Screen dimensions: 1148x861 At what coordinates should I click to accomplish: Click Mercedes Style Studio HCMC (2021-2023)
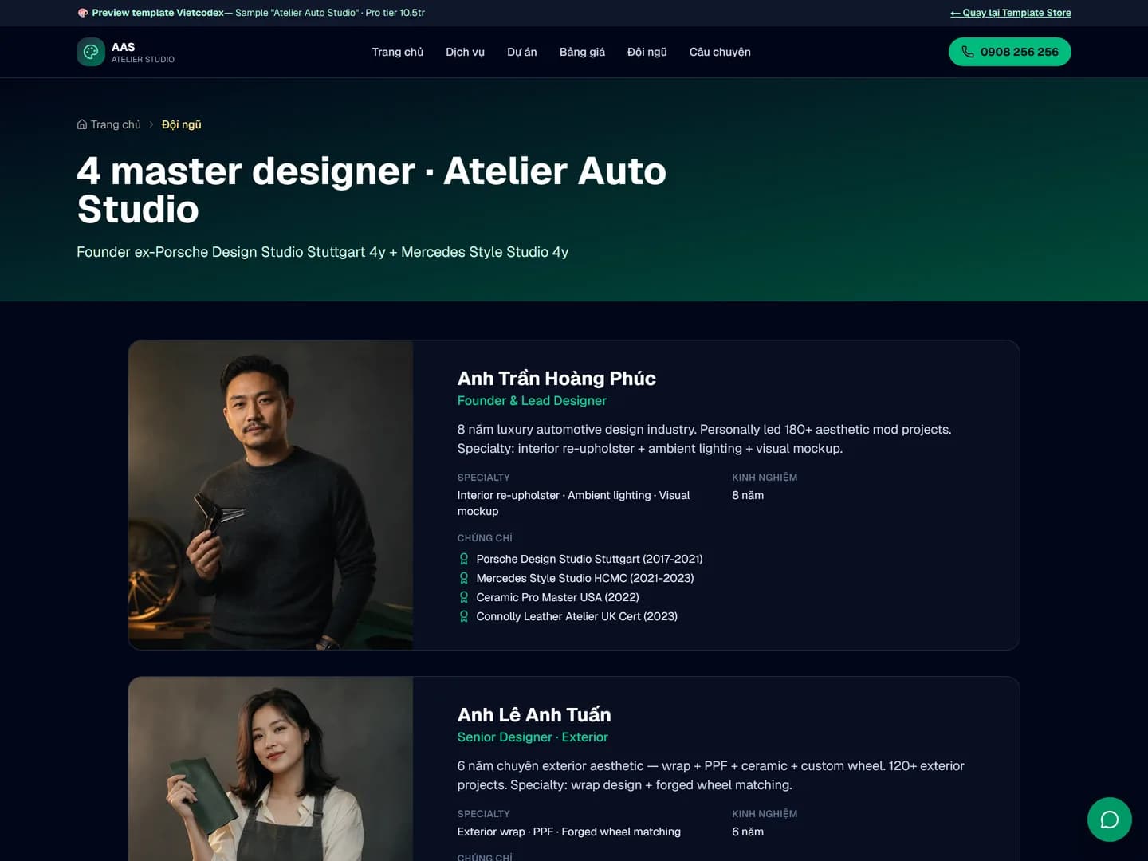click(x=585, y=578)
